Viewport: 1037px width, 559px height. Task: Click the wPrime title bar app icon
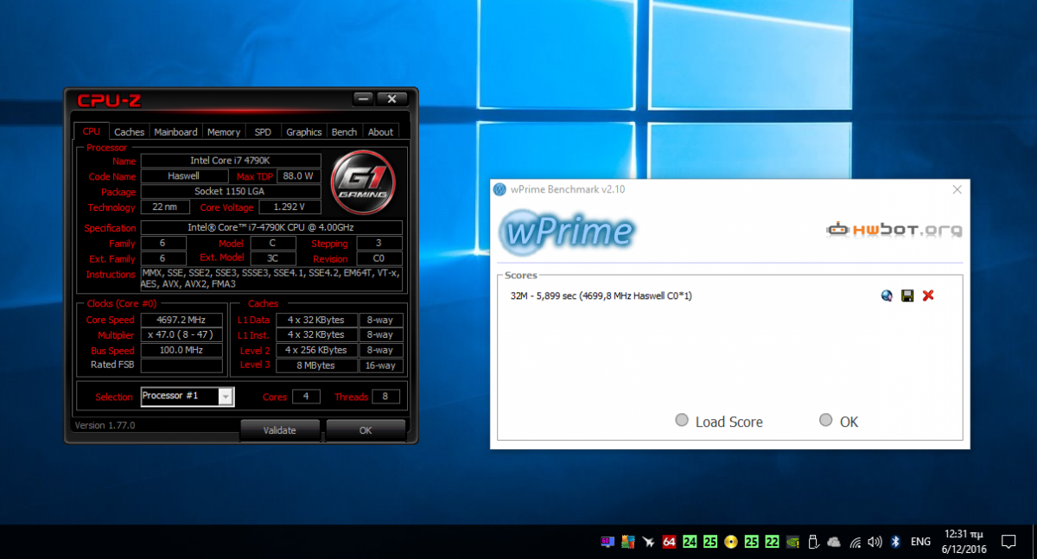499,189
